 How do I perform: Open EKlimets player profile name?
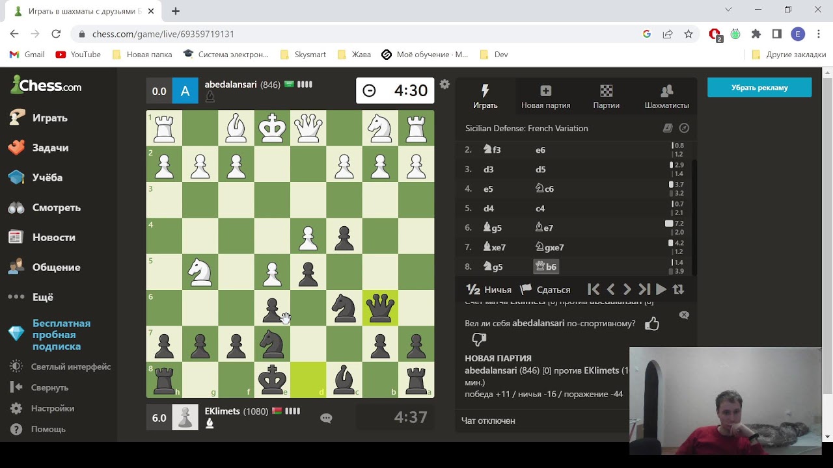(222, 411)
